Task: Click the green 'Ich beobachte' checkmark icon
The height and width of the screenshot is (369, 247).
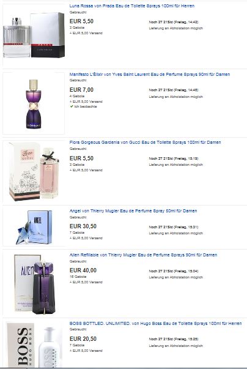Action: point(72,106)
